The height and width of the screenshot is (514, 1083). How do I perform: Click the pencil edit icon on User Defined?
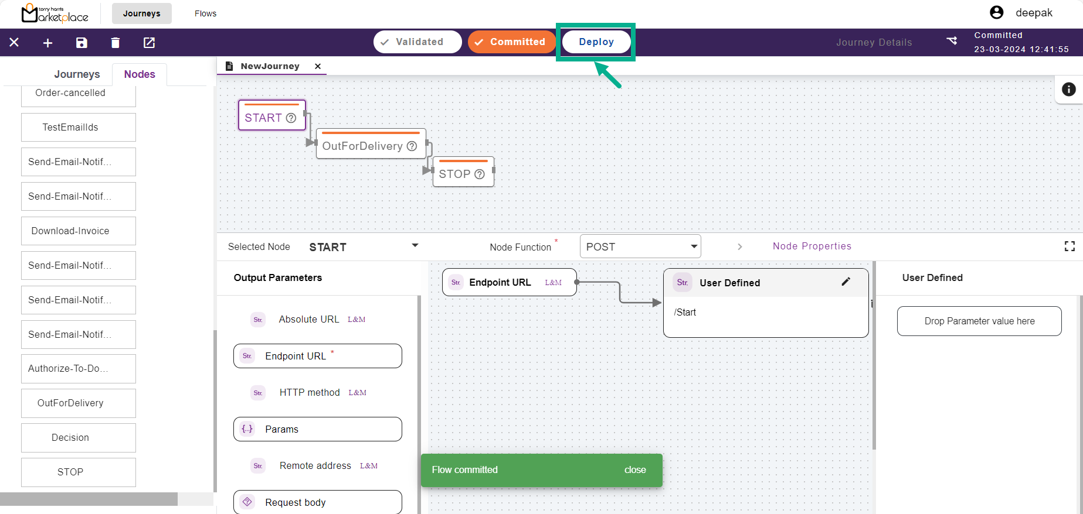click(x=846, y=282)
